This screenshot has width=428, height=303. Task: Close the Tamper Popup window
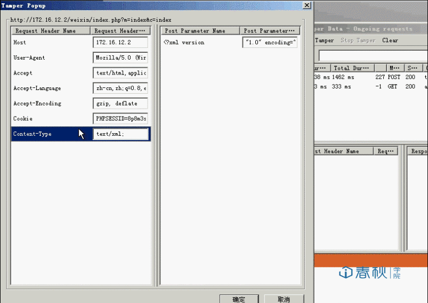(x=306, y=5)
